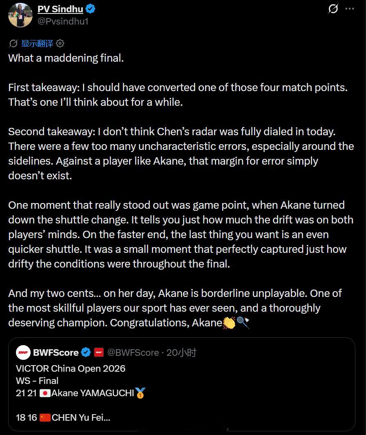Screen dimensions: 366x435
Task: Click the BWFScore round avatar logo
Action: pos(23,352)
